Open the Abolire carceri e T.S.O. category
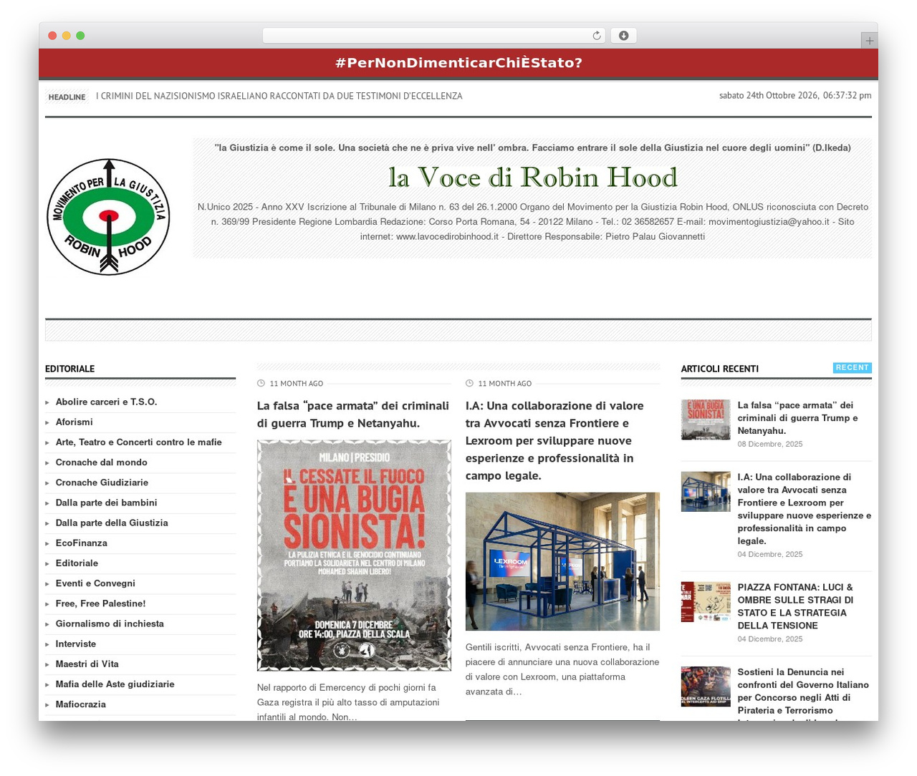The height and width of the screenshot is (776, 917). click(106, 402)
